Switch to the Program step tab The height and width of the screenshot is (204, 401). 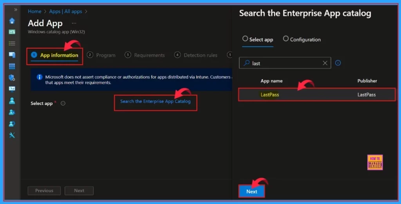click(101, 55)
